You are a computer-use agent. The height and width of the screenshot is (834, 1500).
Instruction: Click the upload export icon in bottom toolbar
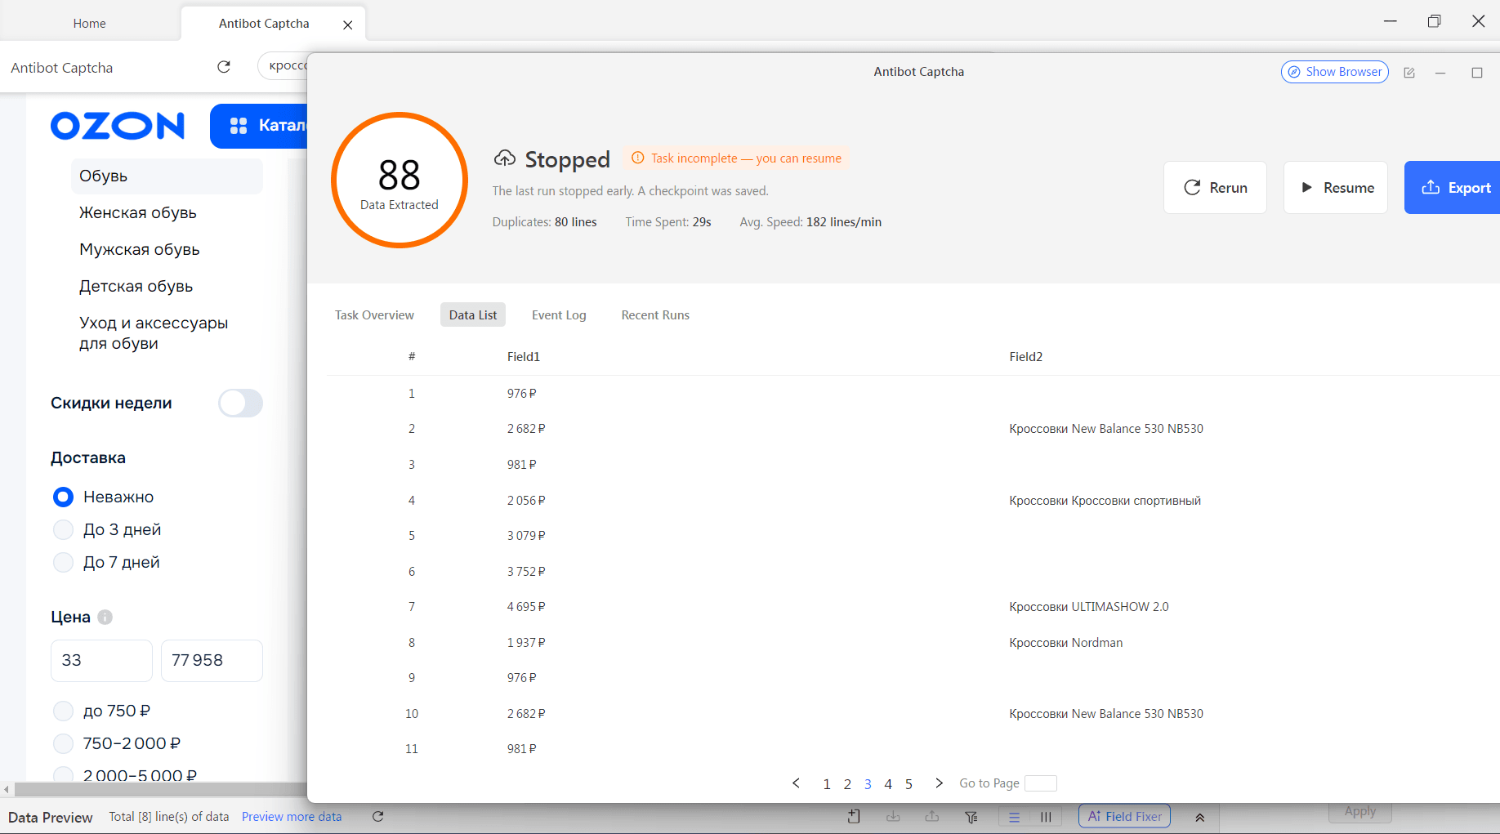click(932, 817)
